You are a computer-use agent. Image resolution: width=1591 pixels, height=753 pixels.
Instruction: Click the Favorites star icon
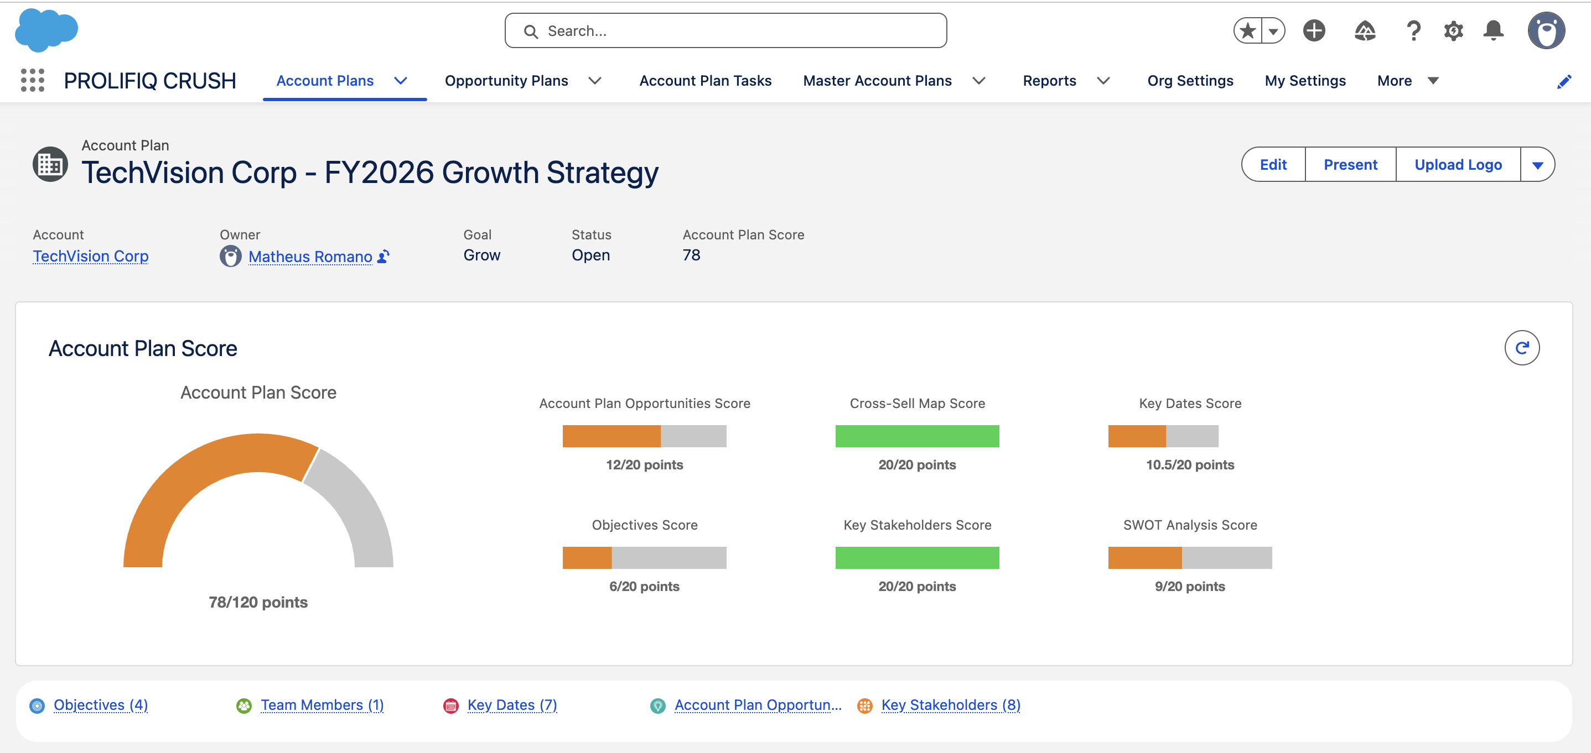click(1247, 30)
